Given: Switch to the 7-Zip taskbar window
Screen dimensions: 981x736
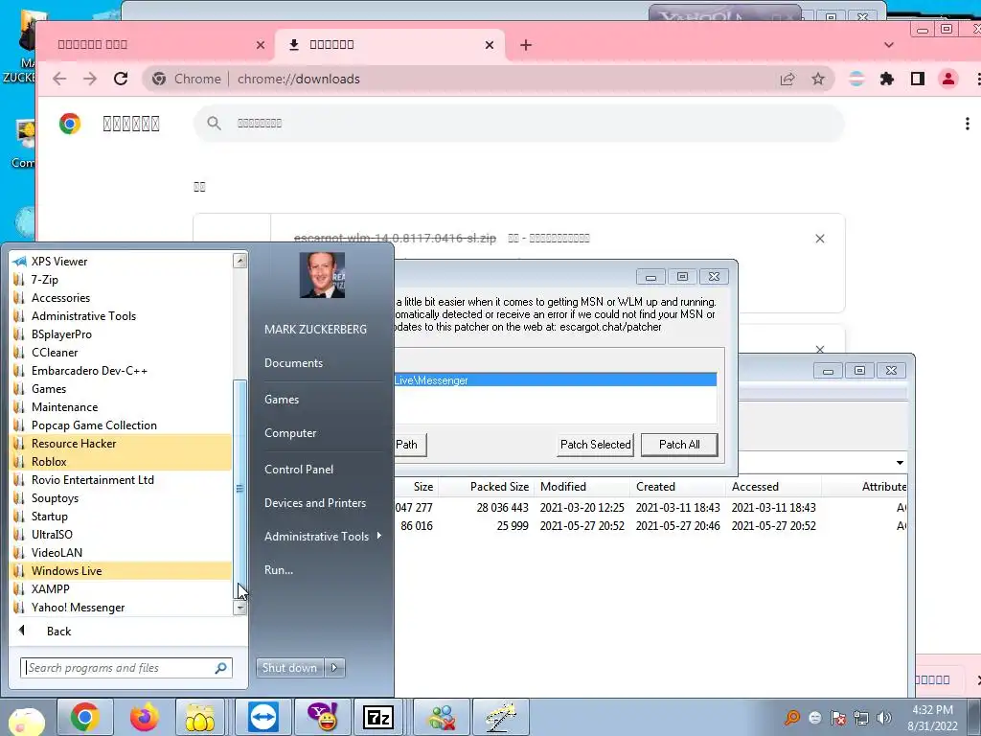Looking at the screenshot, I should pyautogui.click(x=378, y=717).
